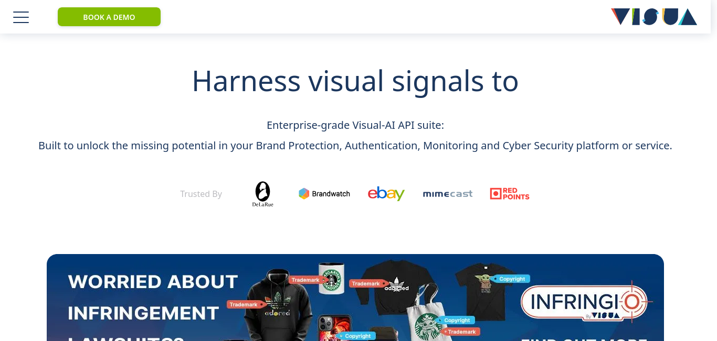Click the Red Points logo
Screen dimensions: 717x341
click(510, 194)
